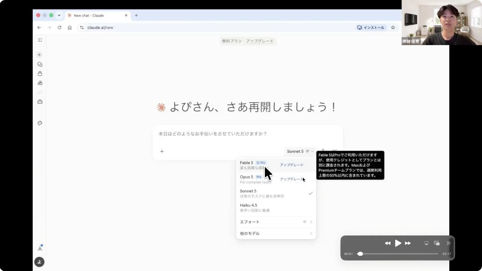
Task: Click the 02:17 total duration label
Action: 446,254
